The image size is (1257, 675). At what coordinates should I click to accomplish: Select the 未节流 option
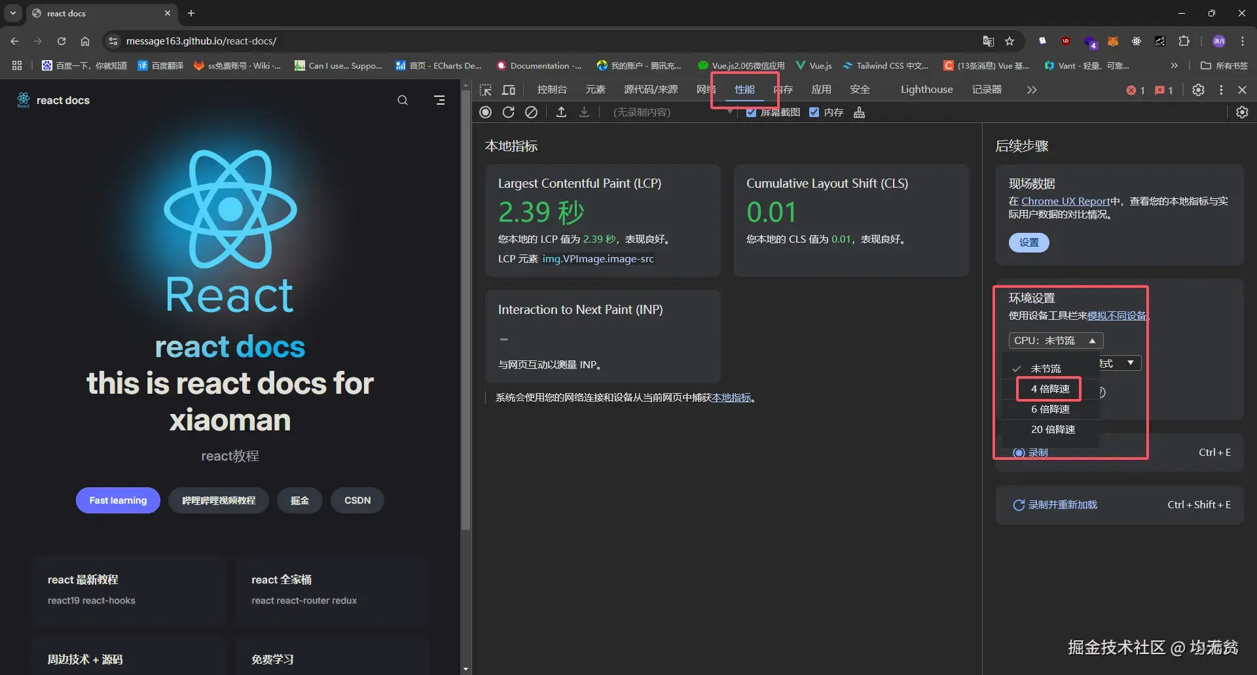click(x=1051, y=369)
